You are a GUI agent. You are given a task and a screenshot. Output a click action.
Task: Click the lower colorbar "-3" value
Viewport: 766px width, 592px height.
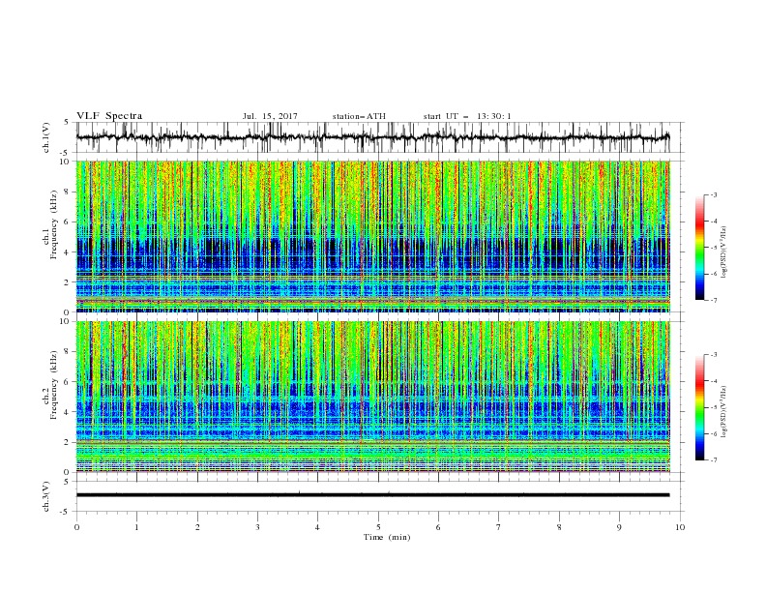(714, 355)
